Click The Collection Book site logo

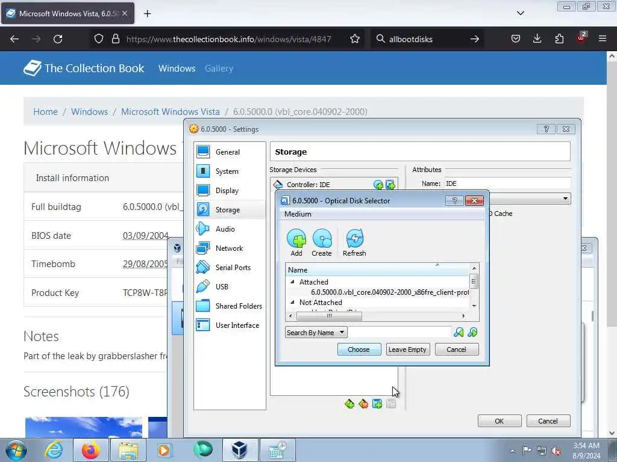coord(83,68)
